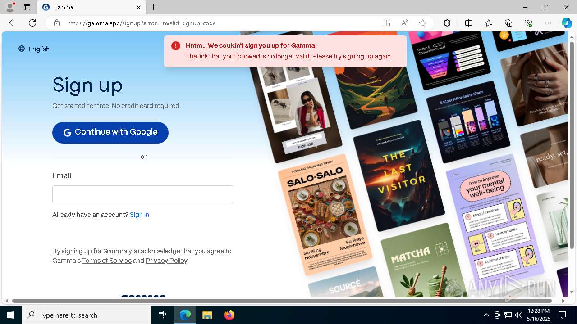View site information lock icon
This screenshot has width=577, height=324.
(57, 23)
